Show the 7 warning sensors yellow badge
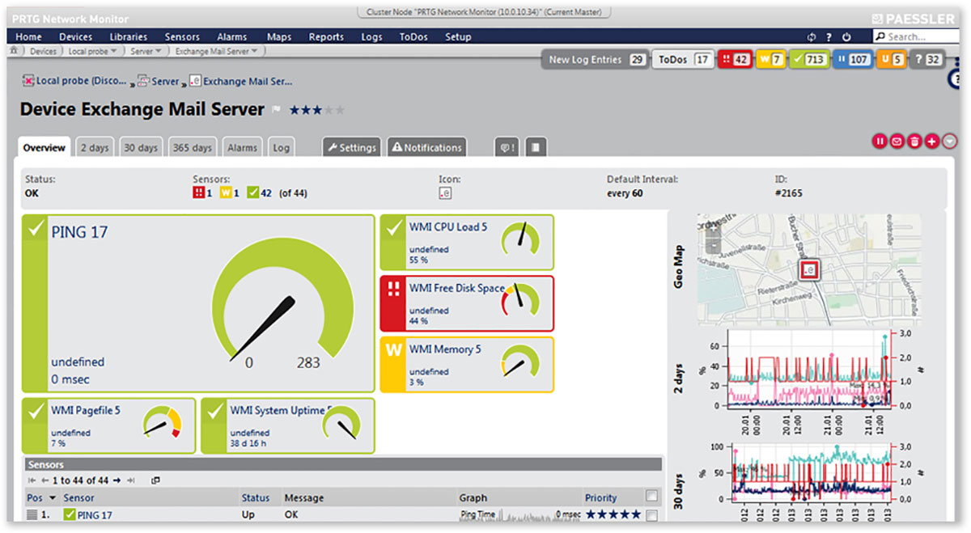This screenshot has height=533, width=971. click(771, 60)
